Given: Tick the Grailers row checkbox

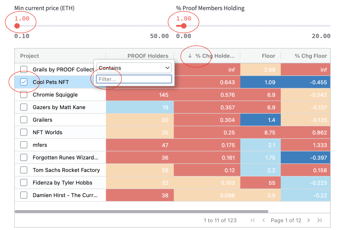Looking at the screenshot, I should point(24,120).
